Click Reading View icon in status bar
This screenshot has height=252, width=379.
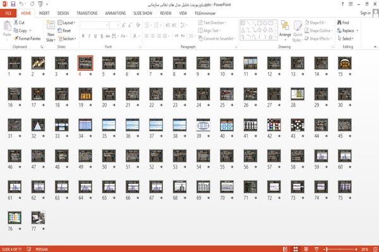click(306, 249)
